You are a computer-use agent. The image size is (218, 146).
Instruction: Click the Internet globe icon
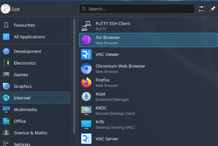coord(6,98)
